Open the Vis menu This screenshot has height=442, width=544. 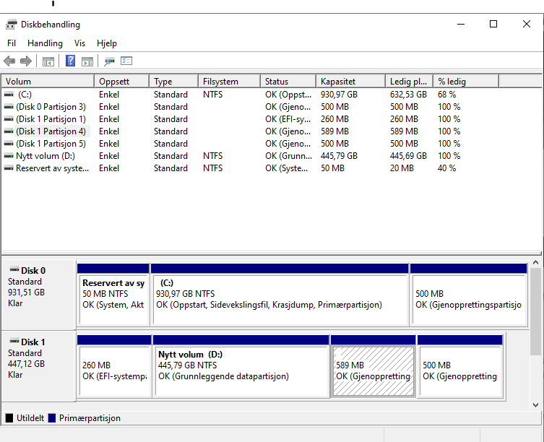79,43
